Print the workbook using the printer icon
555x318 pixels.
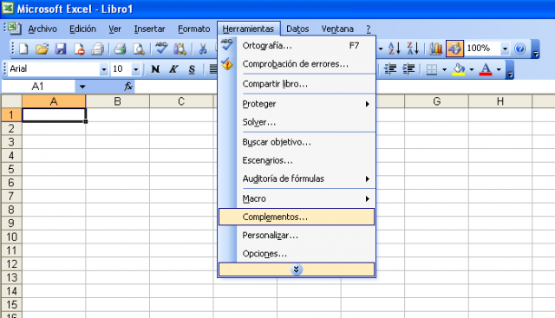coord(121,49)
